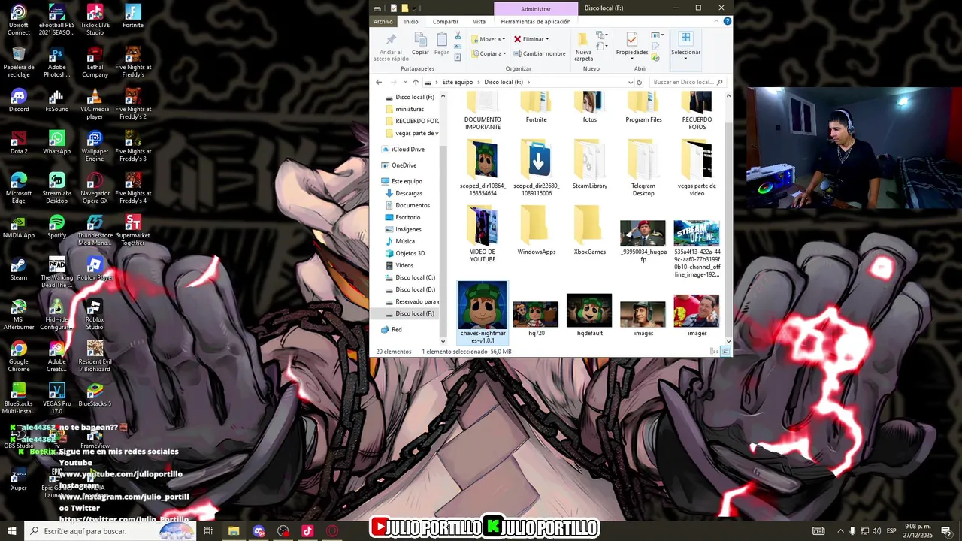
Task: Open TikTok icon in the taskbar
Action: coord(307,531)
